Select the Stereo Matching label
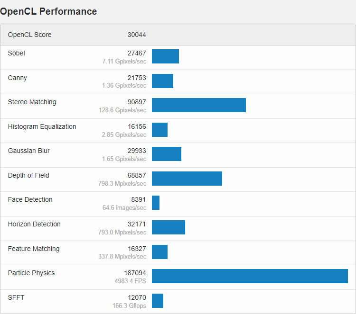Image resolution: width=356 pixels, height=314 pixels. 32,102
